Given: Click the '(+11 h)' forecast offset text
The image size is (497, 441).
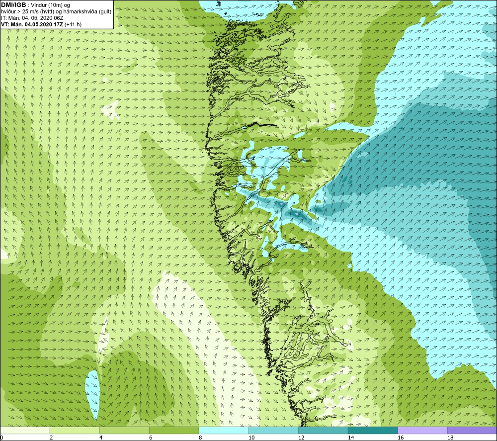Looking at the screenshot, I should coord(73,24).
